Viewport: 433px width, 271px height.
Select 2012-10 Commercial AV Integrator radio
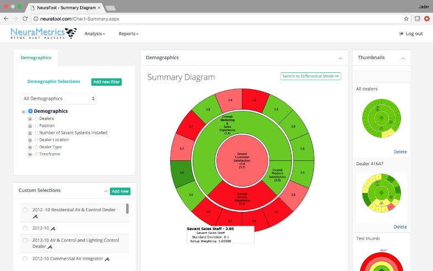click(x=25, y=259)
